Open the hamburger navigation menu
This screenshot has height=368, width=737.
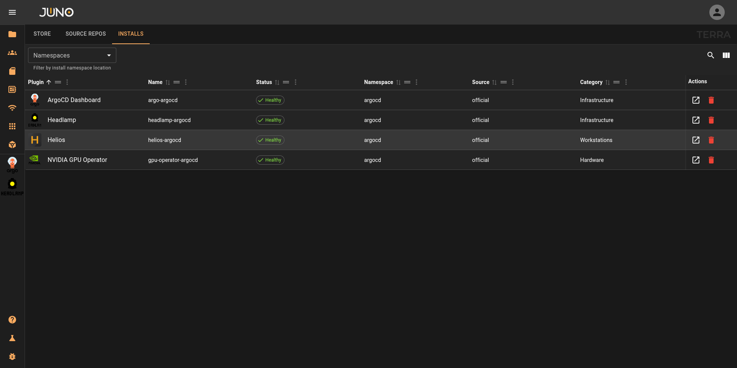coord(12,12)
